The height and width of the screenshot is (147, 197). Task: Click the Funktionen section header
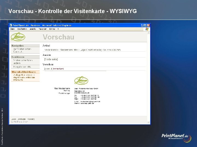click(25, 57)
